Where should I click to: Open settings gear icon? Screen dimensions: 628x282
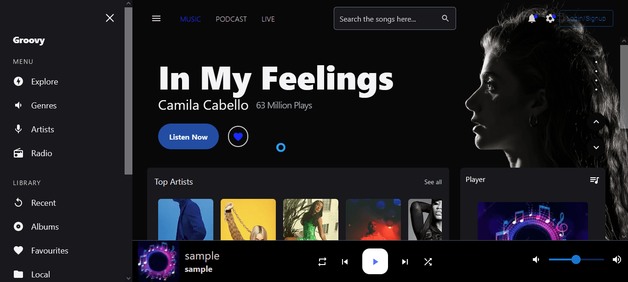(x=550, y=19)
